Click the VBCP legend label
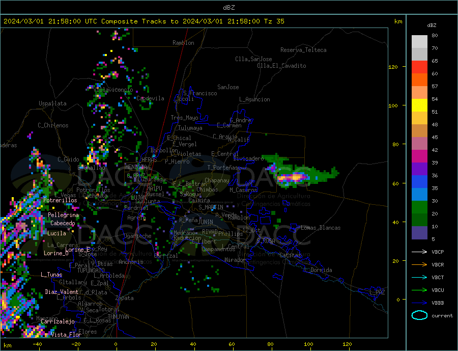The image size is (458, 351). pyautogui.click(x=438, y=252)
